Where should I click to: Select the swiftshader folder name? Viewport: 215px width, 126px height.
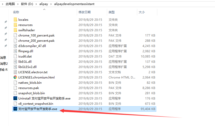coord(27,30)
